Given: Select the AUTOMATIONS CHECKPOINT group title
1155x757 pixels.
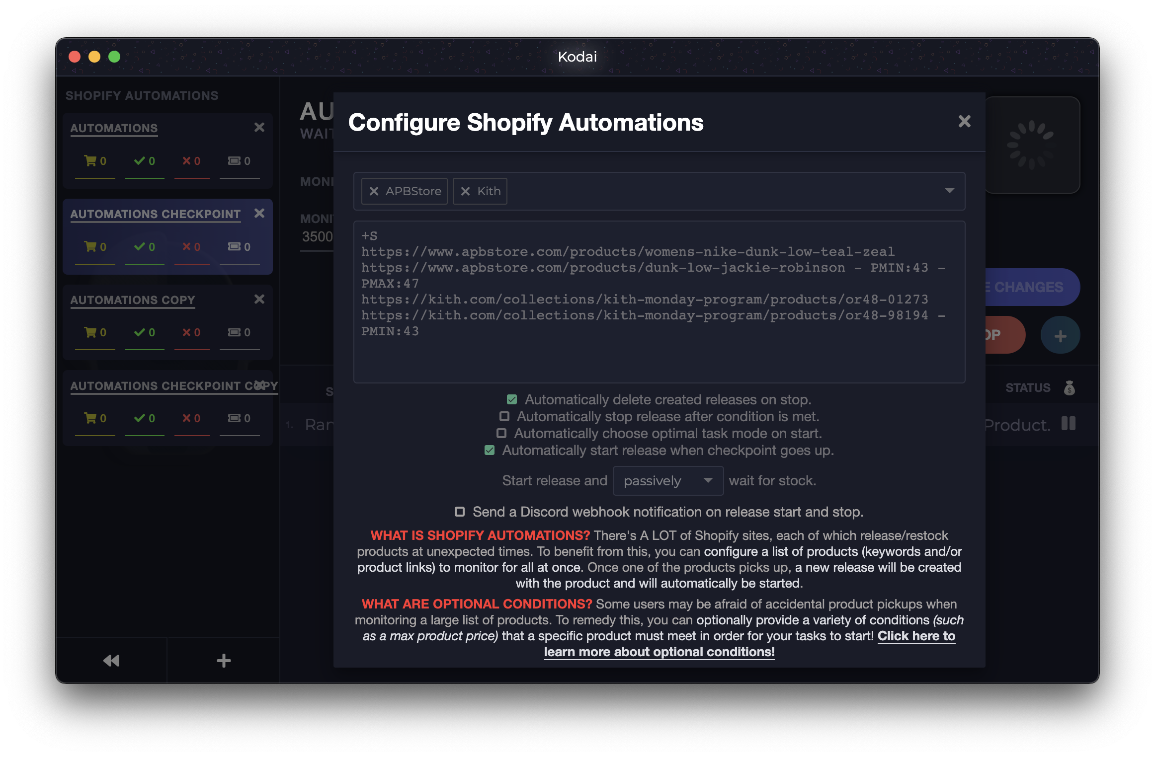Looking at the screenshot, I should [x=156, y=214].
